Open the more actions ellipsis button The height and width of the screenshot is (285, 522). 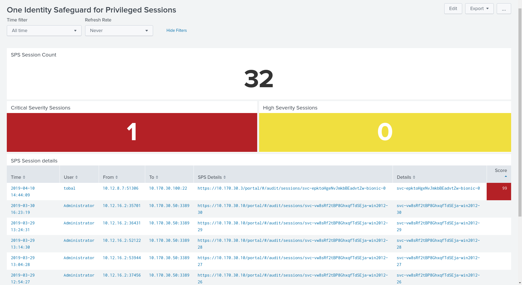(504, 9)
